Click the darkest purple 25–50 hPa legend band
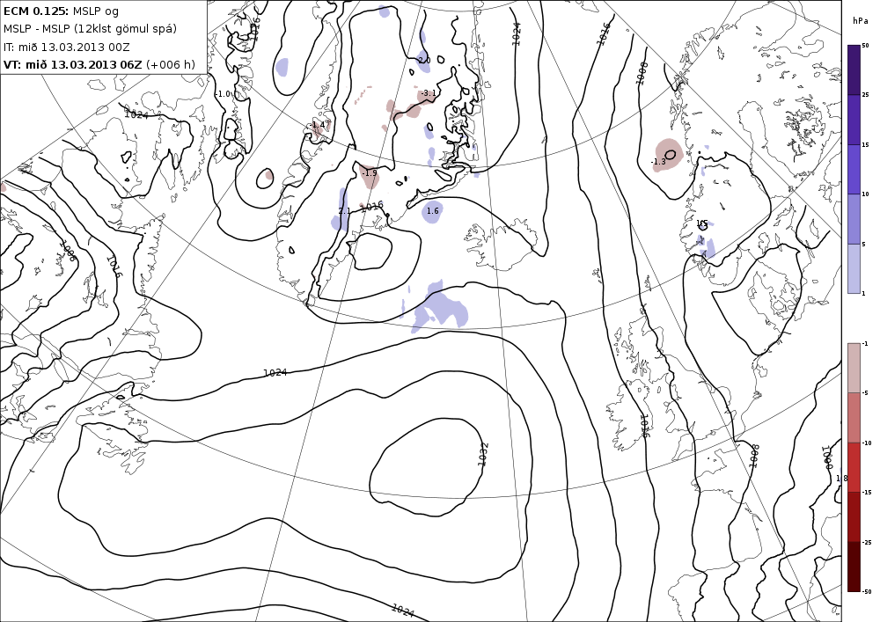The height and width of the screenshot is (622, 880). (x=854, y=70)
